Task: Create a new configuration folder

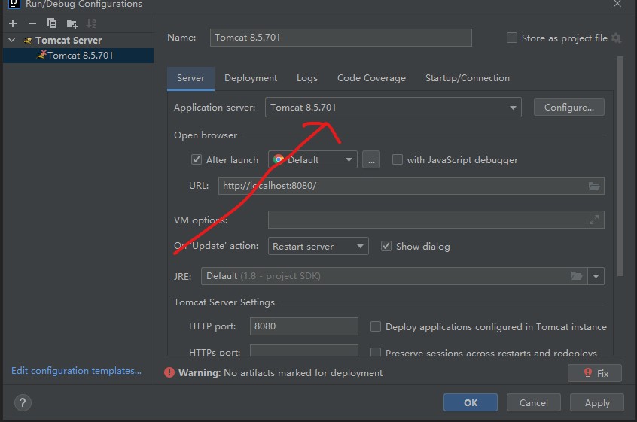Action: [x=72, y=23]
